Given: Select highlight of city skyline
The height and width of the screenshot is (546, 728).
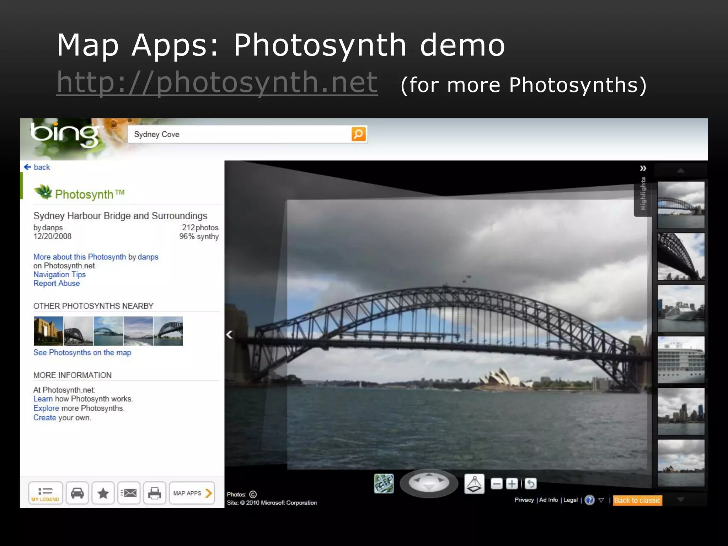Looking at the screenshot, I should point(681,411).
